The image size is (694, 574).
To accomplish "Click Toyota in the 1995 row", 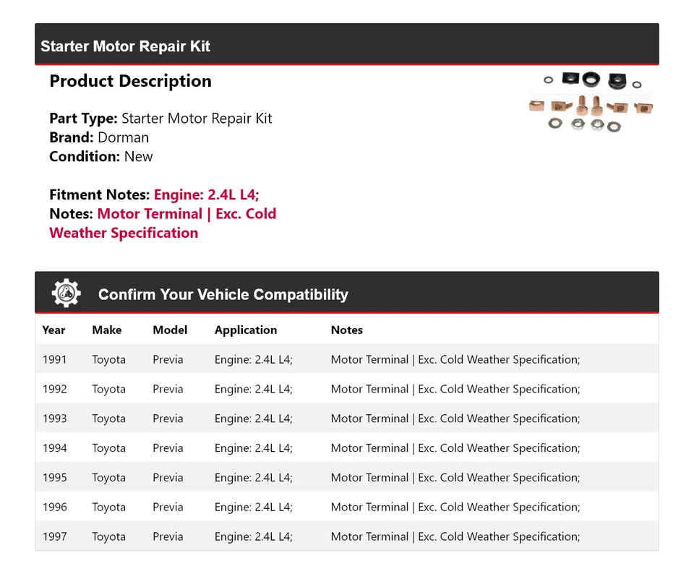I will (x=109, y=478).
